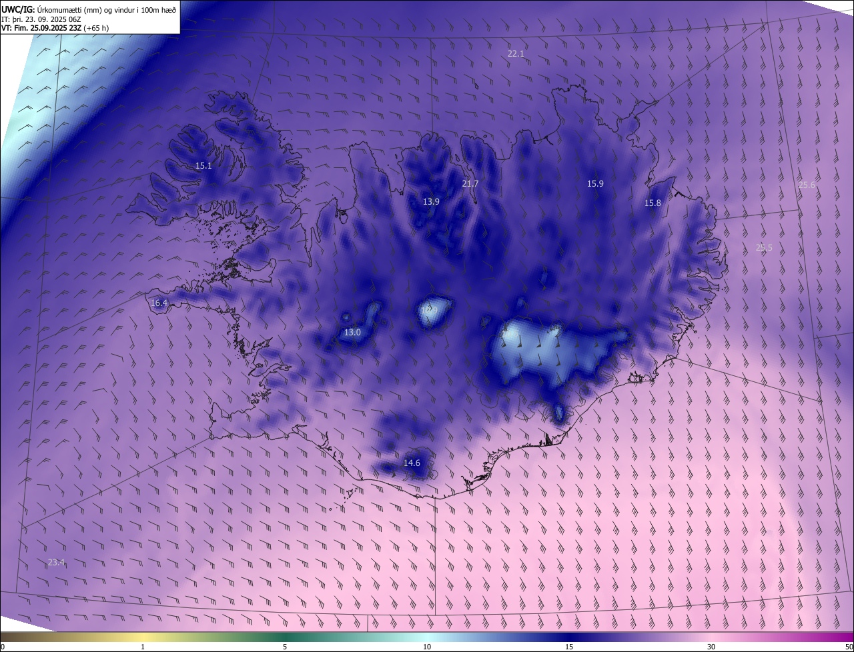
Task: Click the colorbar tick label "15"
Action: (x=569, y=647)
